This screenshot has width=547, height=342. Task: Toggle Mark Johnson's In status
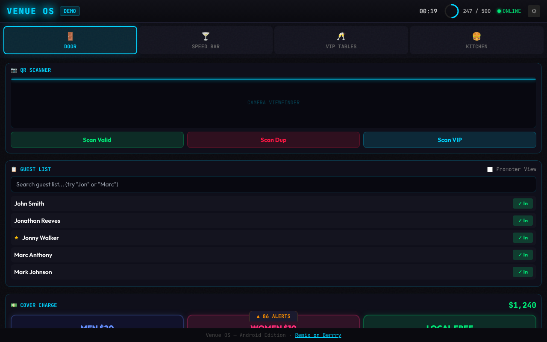tap(523, 272)
